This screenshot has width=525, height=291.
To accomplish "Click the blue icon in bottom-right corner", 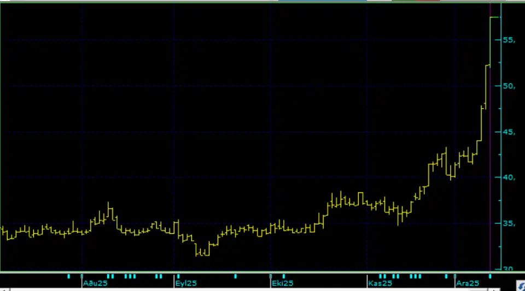I will 520,286.
